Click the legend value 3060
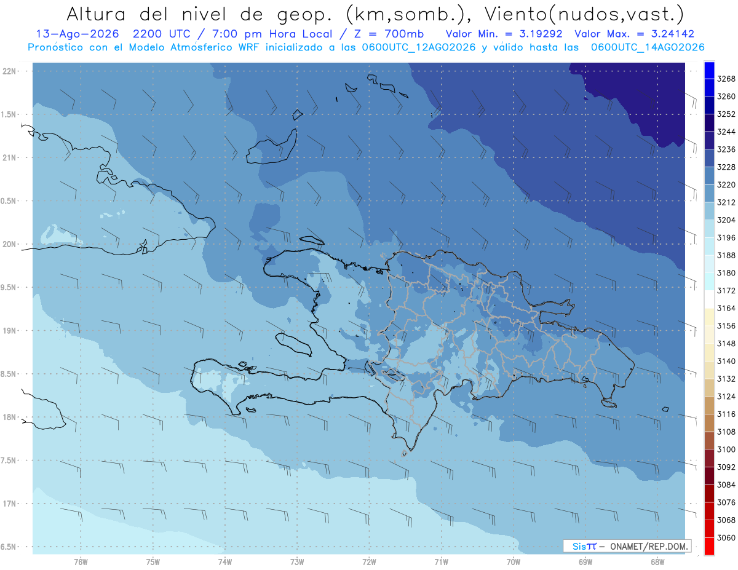 tap(726, 537)
